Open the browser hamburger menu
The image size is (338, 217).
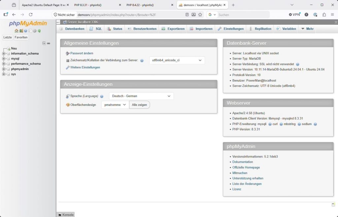[332, 14]
